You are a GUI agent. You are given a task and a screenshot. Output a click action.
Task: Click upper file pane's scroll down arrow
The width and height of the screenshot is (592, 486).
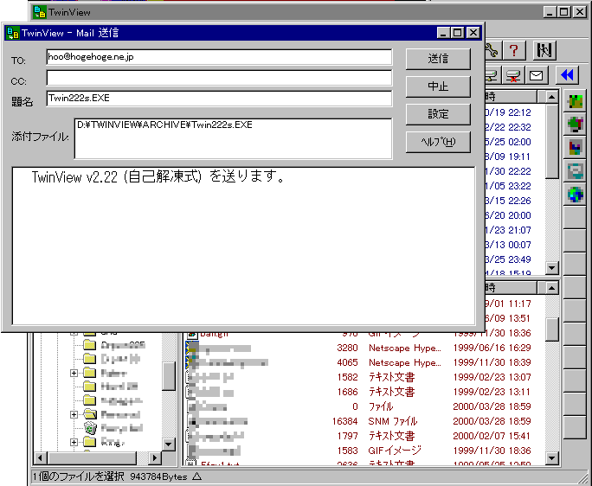coord(551,268)
